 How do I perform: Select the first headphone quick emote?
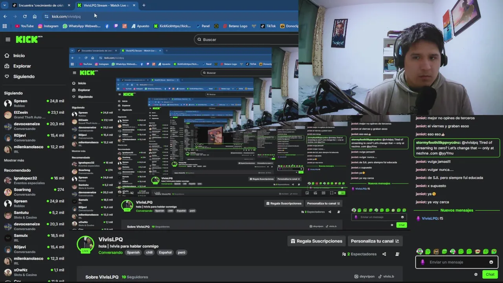point(420,252)
